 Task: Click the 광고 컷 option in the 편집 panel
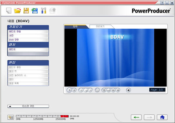[28, 71]
